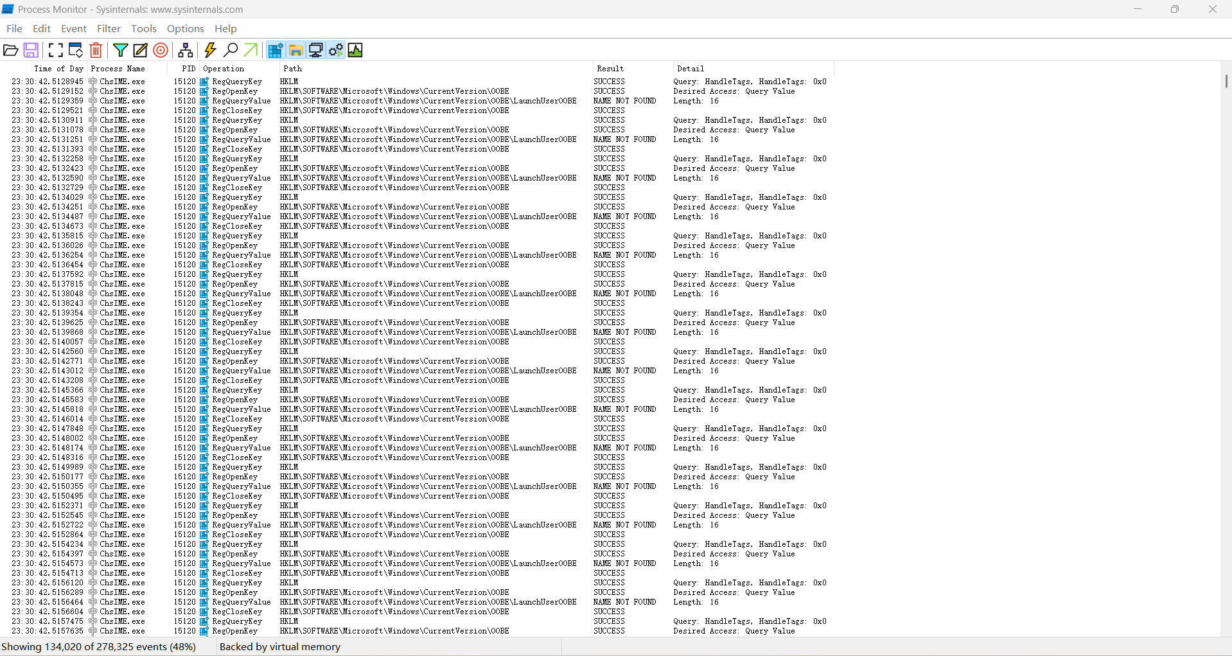This screenshot has width=1232, height=656.
Task: Click the lightning bolt Process Activity icon
Action: 210,50
